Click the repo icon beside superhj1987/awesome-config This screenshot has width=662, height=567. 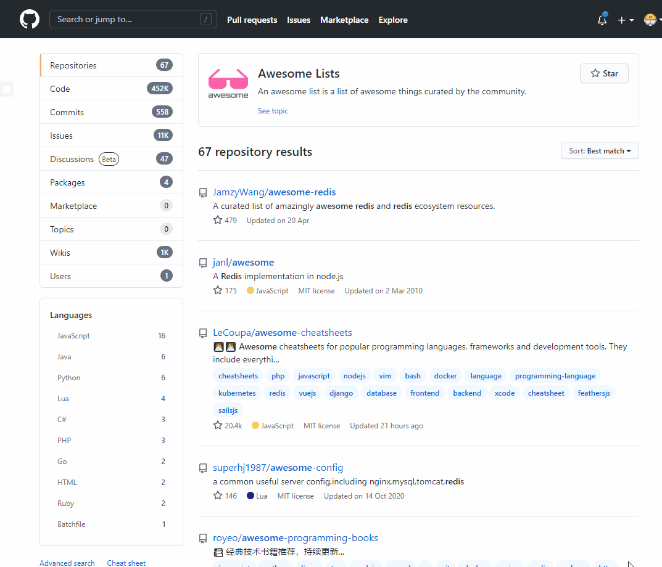pyautogui.click(x=203, y=468)
